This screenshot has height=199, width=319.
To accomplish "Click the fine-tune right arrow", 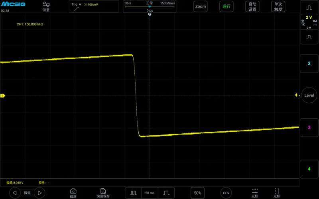I will pyautogui.click(x=39, y=193).
